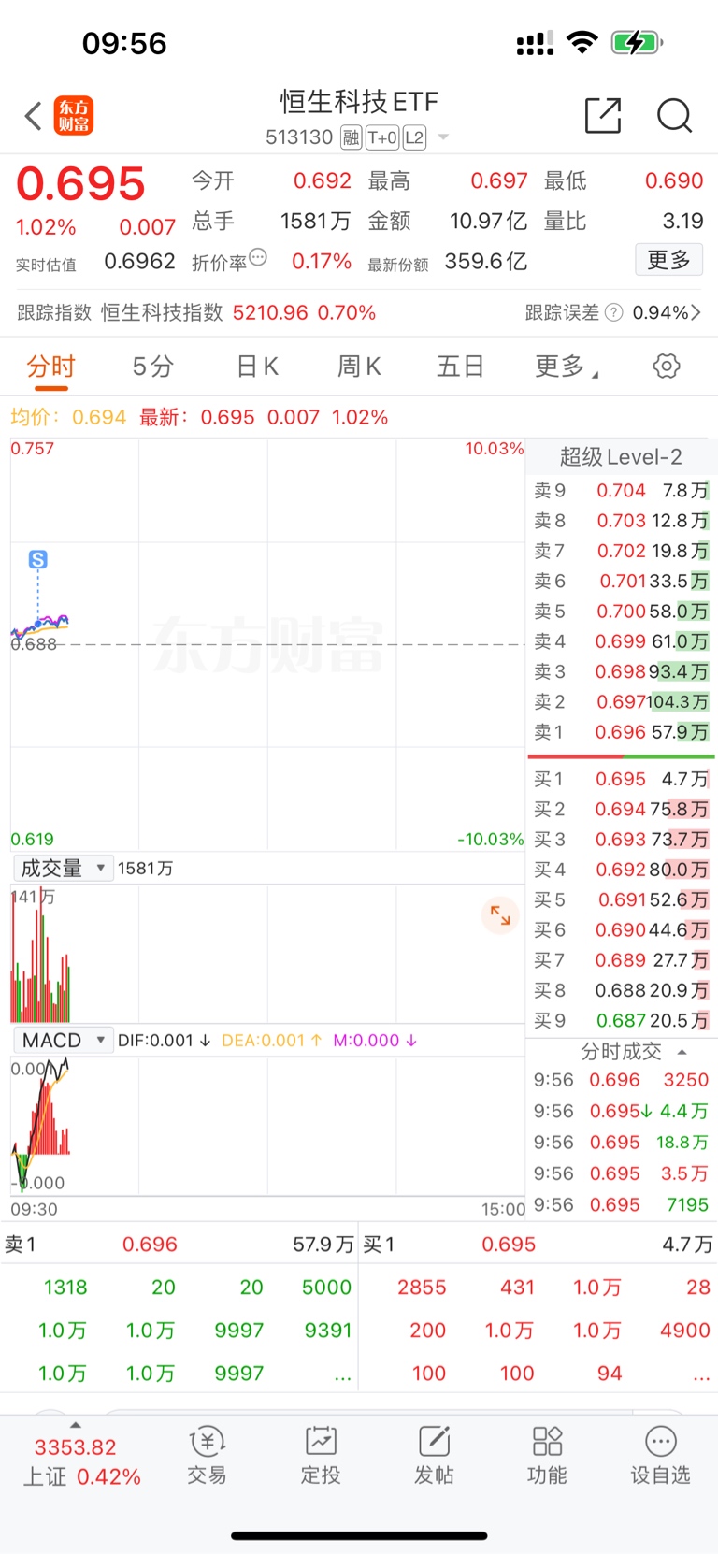Image resolution: width=718 pixels, height=1554 pixels.
Task: Expand the 更多 chart period dropdown
Action: [x=567, y=367]
